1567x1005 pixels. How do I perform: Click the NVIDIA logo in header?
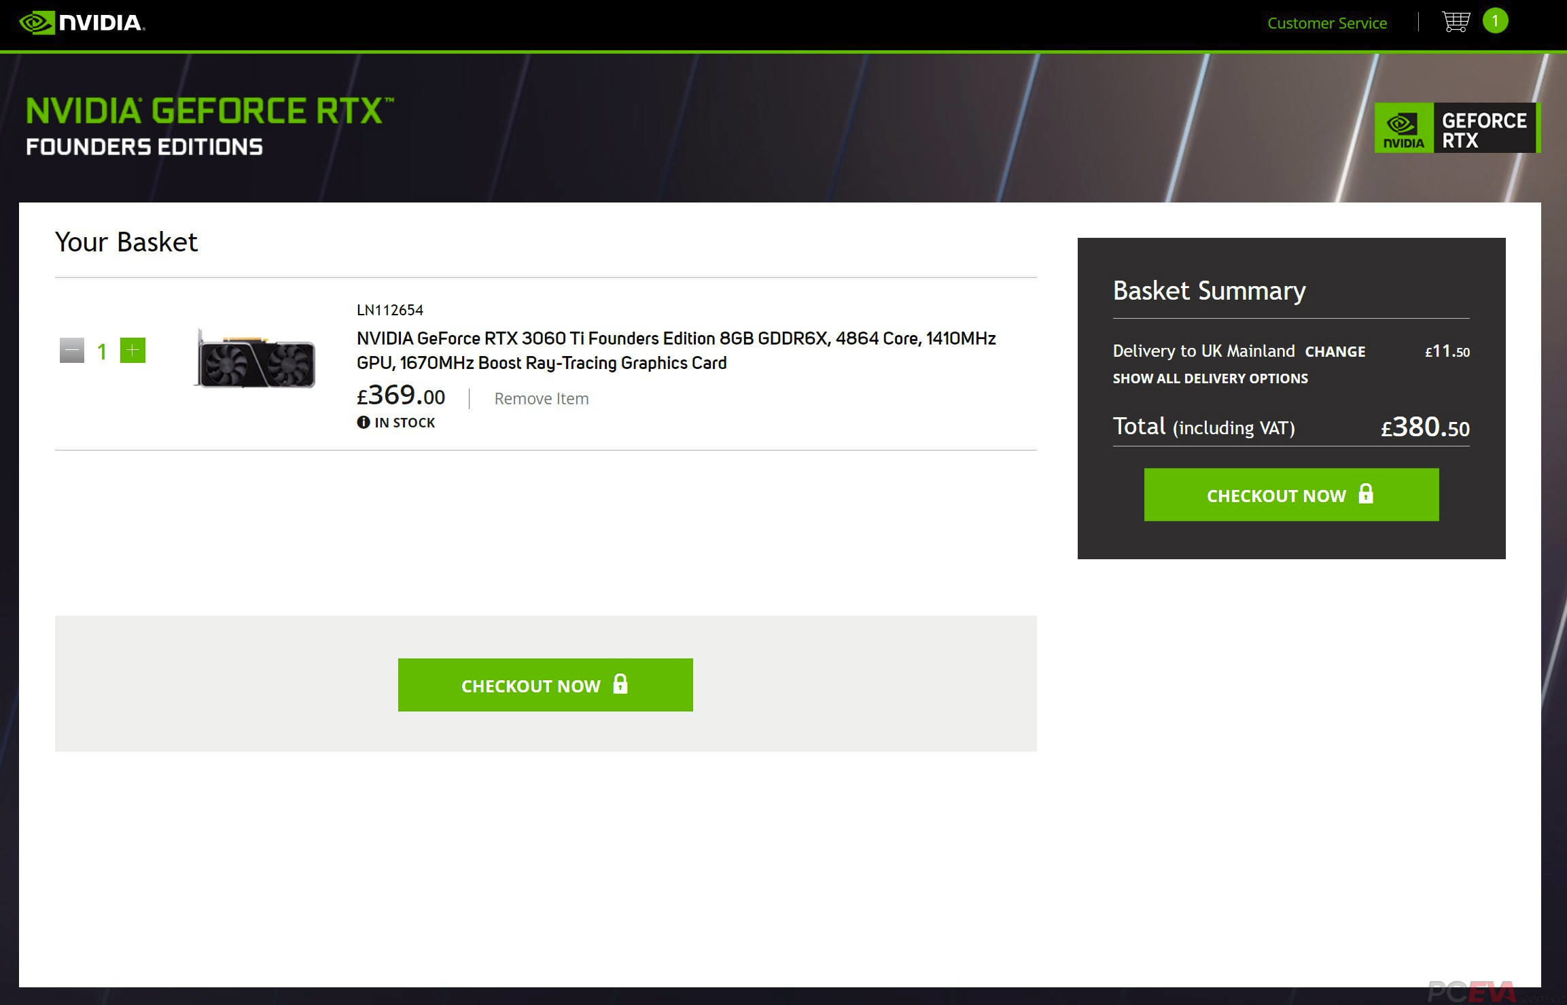pyautogui.click(x=82, y=23)
